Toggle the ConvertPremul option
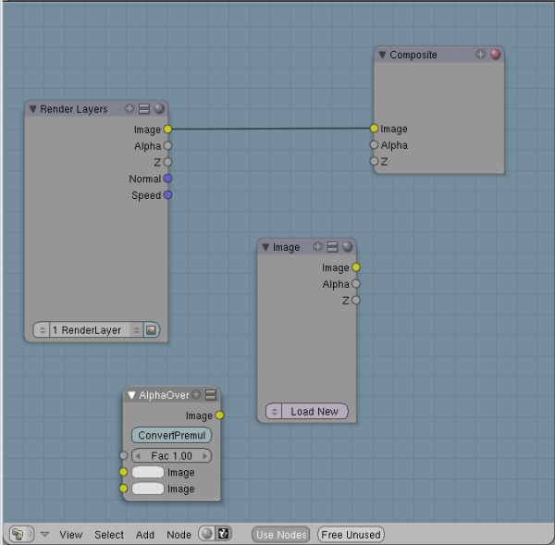The height and width of the screenshot is (545, 555). click(172, 435)
